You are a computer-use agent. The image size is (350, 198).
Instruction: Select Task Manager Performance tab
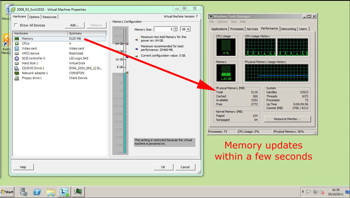point(269,28)
